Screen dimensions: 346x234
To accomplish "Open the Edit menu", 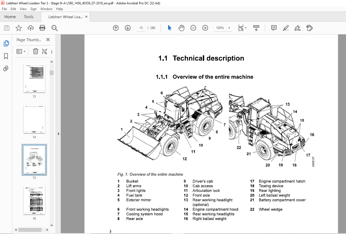I will (x=13, y=9).
